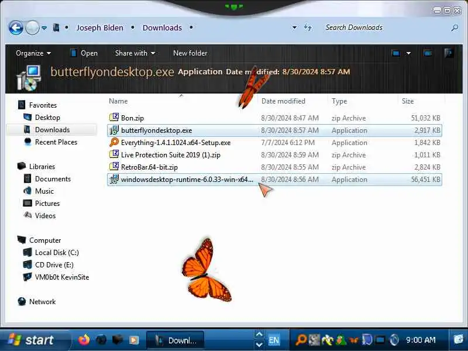
Task: Select the Bon.zip file icon
Action: (x=114, y=118)
